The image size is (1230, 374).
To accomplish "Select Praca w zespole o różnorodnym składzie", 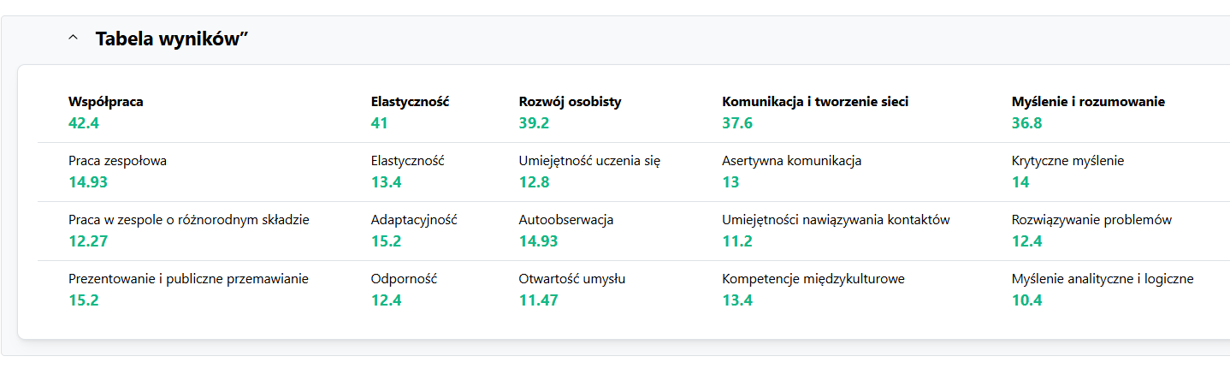I will (189, 220).
